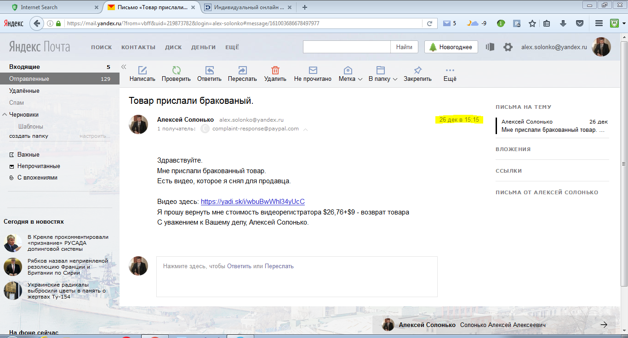Open the browser hamburger menu
The image size is (628, 338).
coord(599,23)
